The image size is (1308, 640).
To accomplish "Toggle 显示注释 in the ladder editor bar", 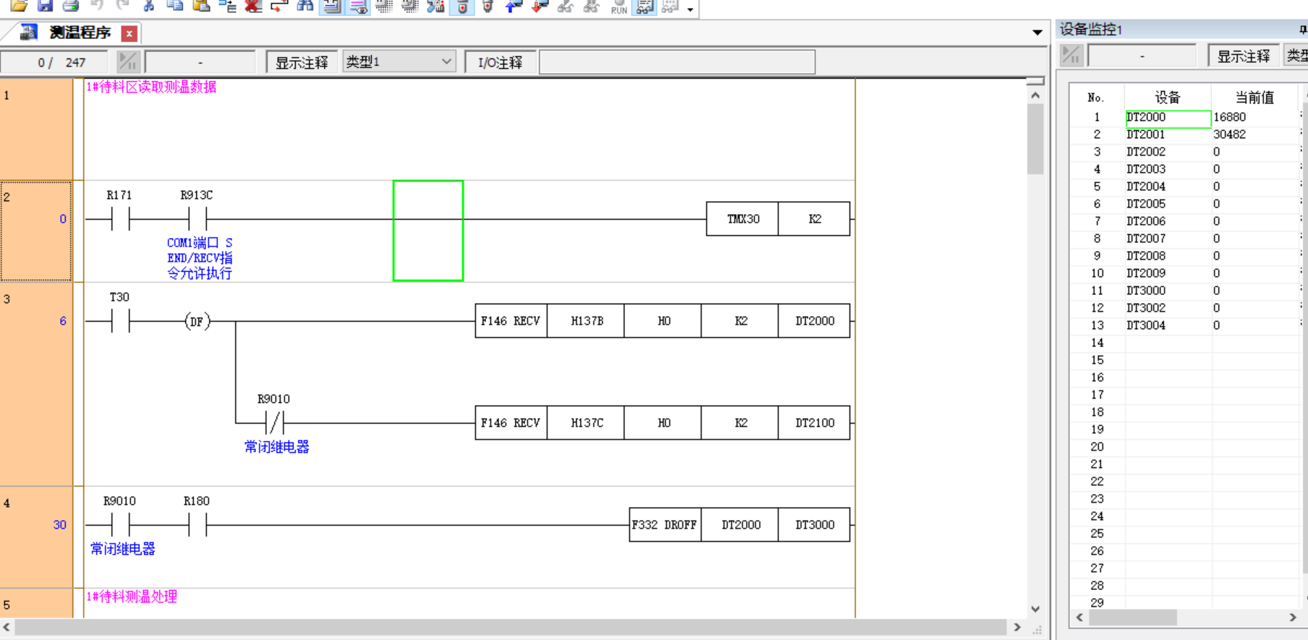I will 302,63.
